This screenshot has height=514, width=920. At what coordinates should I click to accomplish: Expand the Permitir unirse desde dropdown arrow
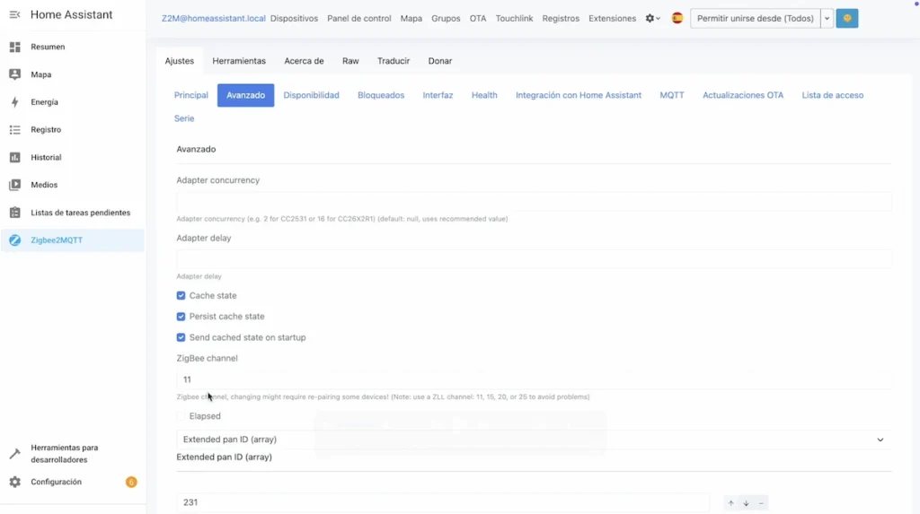827,18
